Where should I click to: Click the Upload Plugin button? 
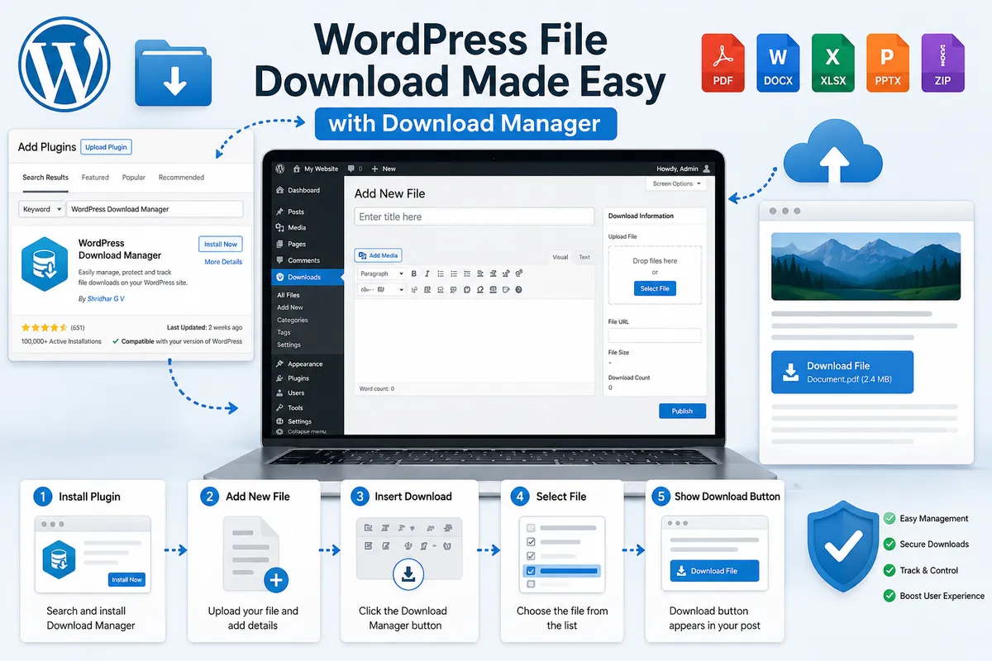point(106,147)
